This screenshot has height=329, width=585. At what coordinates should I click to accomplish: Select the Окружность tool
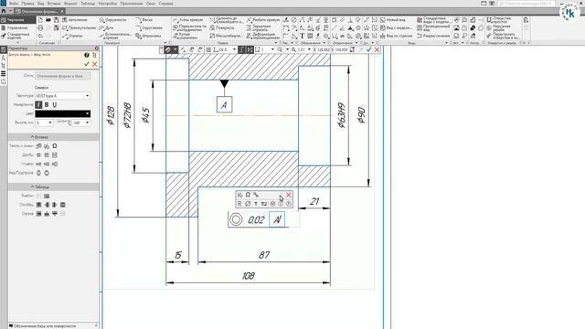[113, 20]
